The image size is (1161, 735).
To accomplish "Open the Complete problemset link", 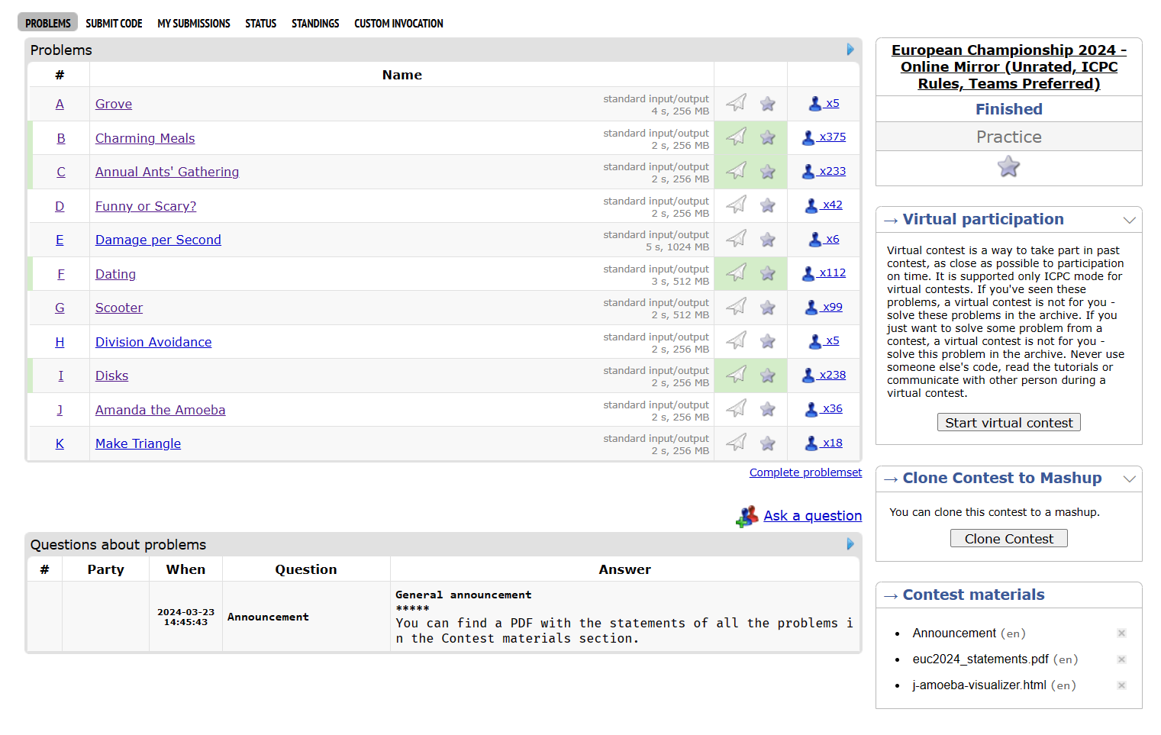I will coord(805,472).
